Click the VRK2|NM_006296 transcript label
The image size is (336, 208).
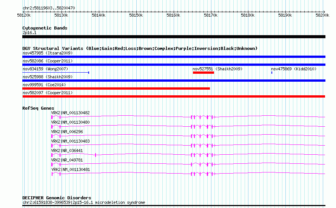click(x=67, y=132)
